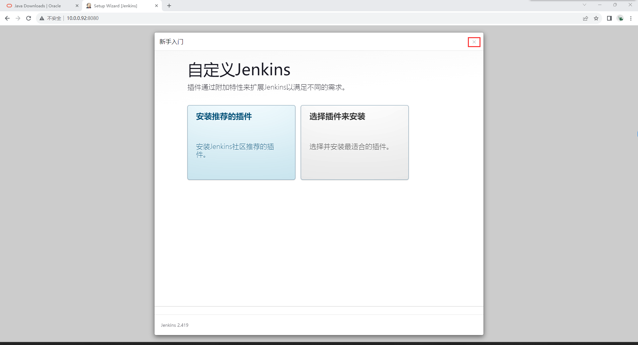Click the Oracle favicon on first tab
The height and width of the screenshot is (345, 638).
click(x=9, y=6)
